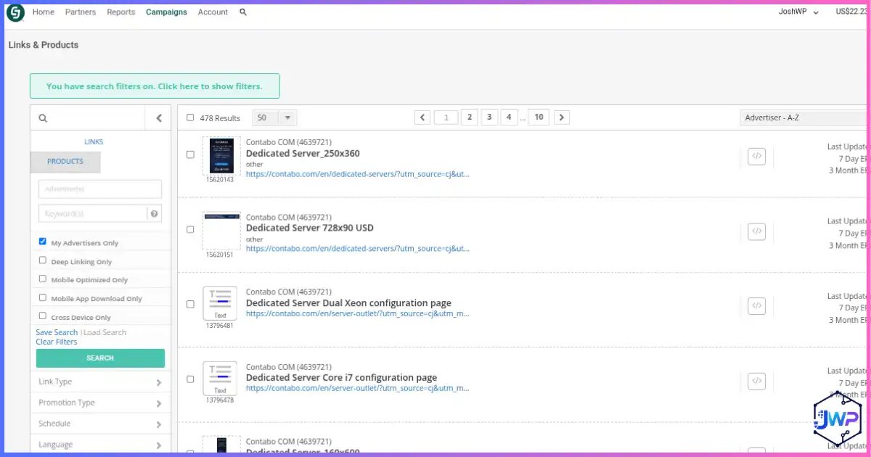
Task: Click the search filters on banner
Action: [x=155, y=86]
